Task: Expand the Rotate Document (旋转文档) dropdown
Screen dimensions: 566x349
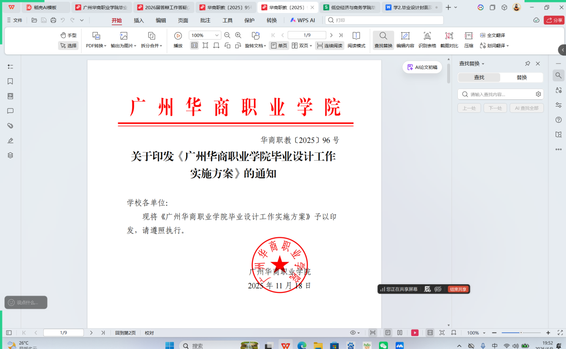Action: point(256,45)
